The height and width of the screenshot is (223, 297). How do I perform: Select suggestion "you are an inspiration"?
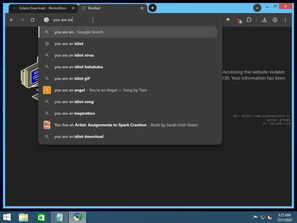pyautogui.click(x=128, y=113)
